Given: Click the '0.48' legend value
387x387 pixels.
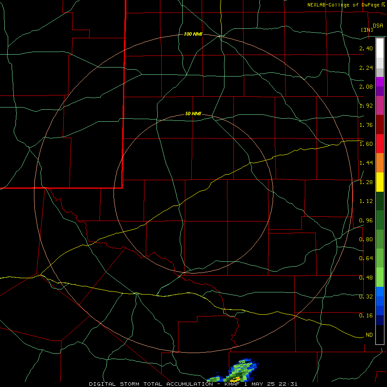Looking at the screenshot, I should pyautogui.click(x=366, y=278).
